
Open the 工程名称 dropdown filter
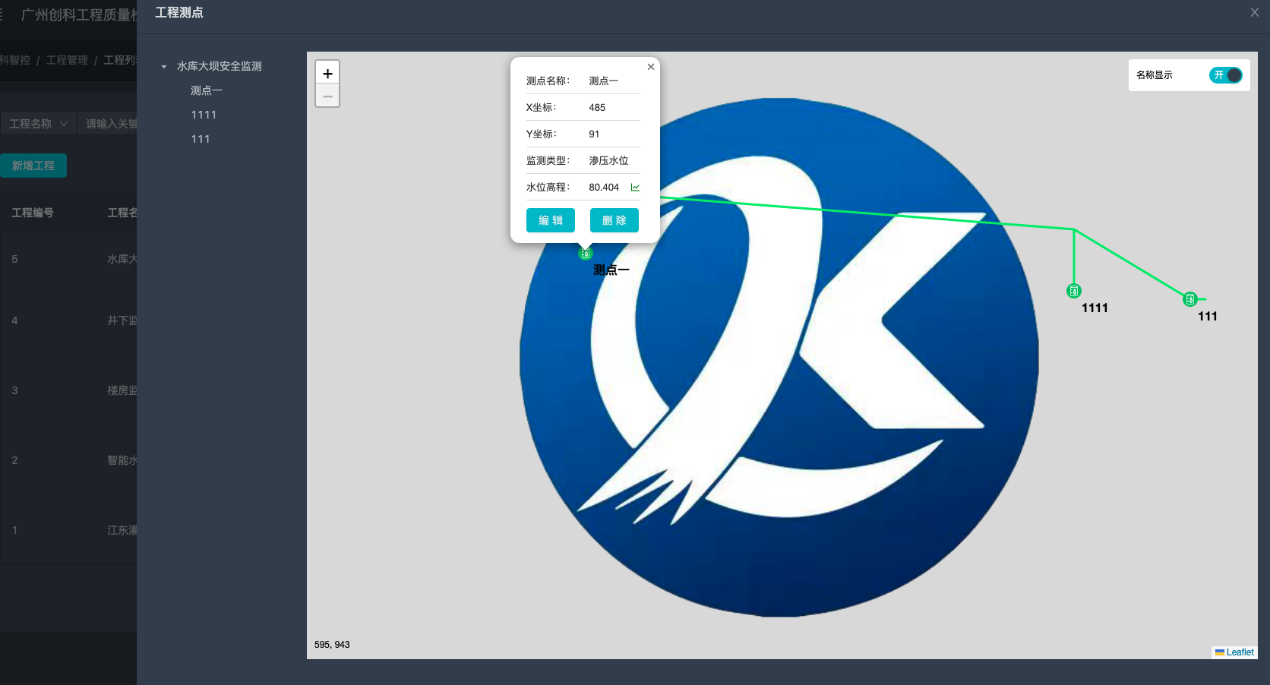38,124
